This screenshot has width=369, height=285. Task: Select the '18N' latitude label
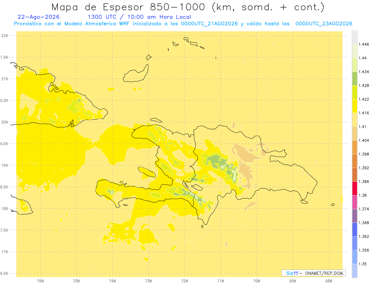point(5,209)
